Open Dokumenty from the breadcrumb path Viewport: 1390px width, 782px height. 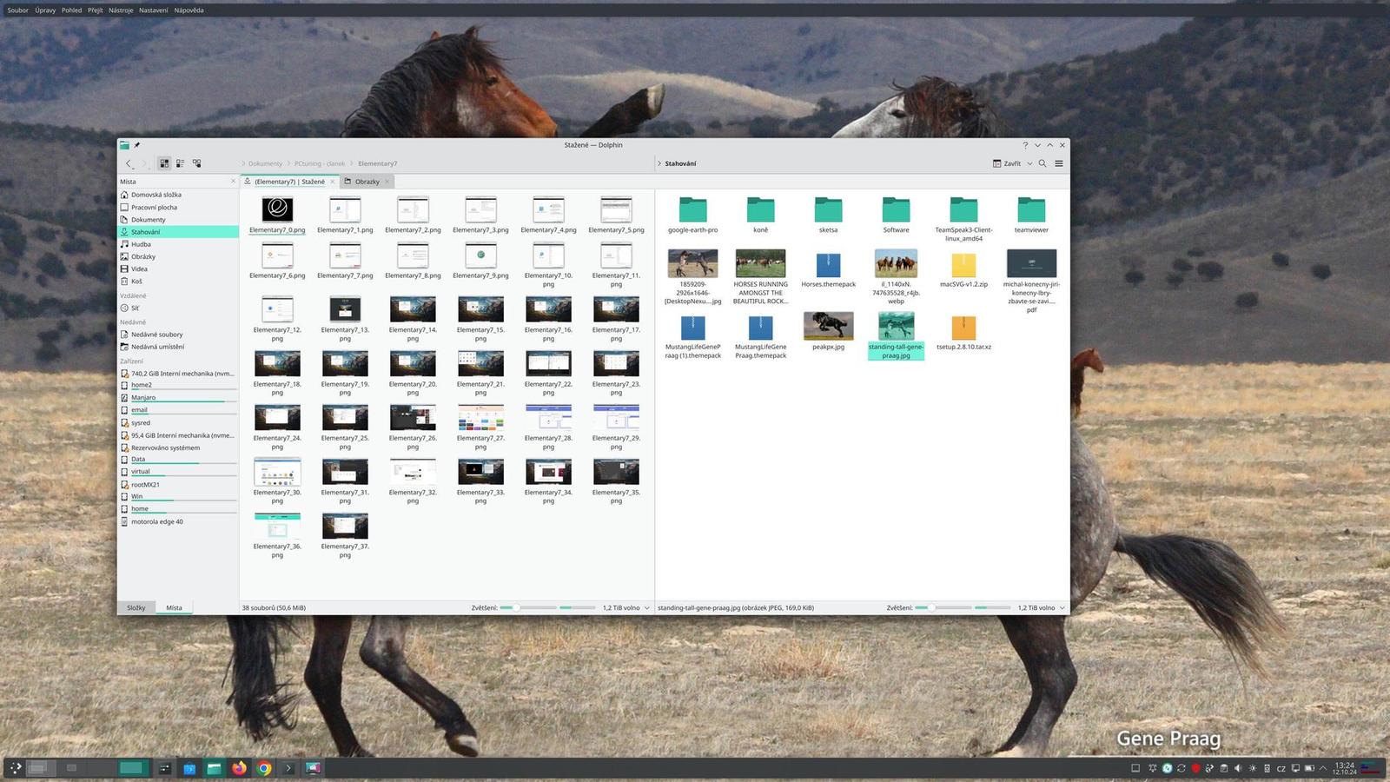coord(264,163)
